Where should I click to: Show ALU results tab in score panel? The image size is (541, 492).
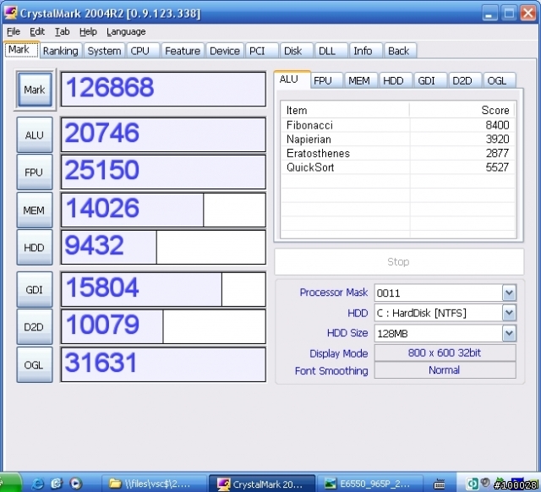(292, 79)
